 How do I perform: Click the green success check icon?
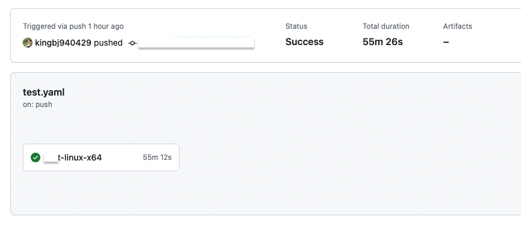pyautogui.click(x=36, y=157)
